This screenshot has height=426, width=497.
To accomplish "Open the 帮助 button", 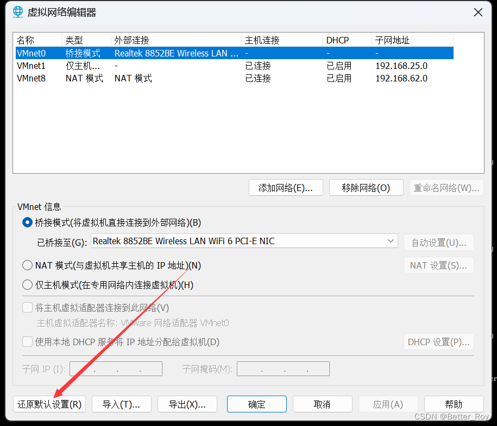I will [x=454, y=404].
